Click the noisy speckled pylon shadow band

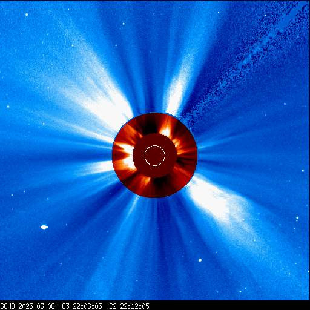pos(242,65)
